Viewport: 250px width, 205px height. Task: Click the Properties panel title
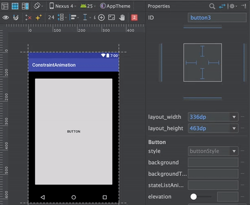(x=159, y=6)
